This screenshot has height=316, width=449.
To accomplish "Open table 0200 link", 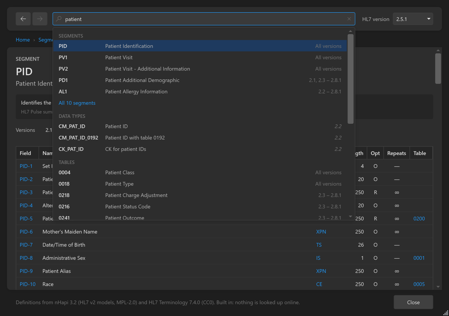I will (419, 219).
